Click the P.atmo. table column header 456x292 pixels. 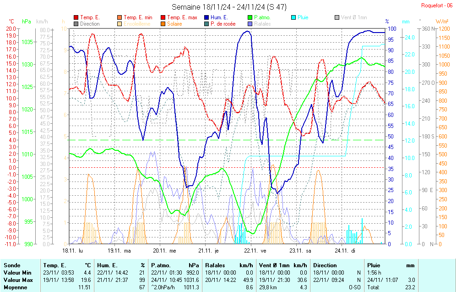[161, 265]
